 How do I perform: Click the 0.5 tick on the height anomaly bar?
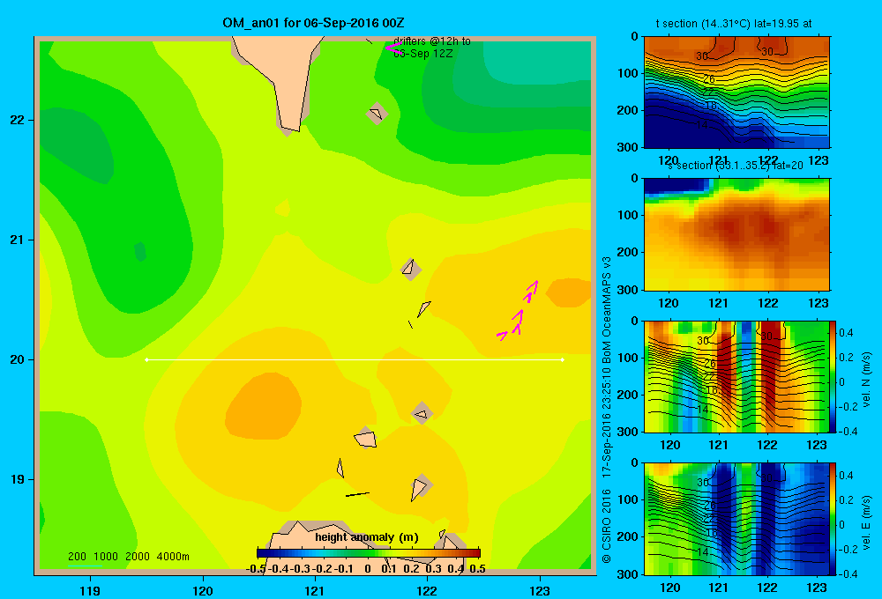point(477,568)
